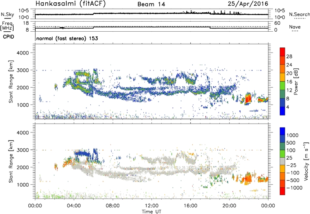310x214 pixels.
Task: Click the 'Power [dB]' color bar label
Action: tap(296, 82)
